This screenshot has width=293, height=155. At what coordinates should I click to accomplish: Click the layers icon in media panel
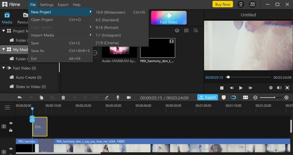[177, 31]
